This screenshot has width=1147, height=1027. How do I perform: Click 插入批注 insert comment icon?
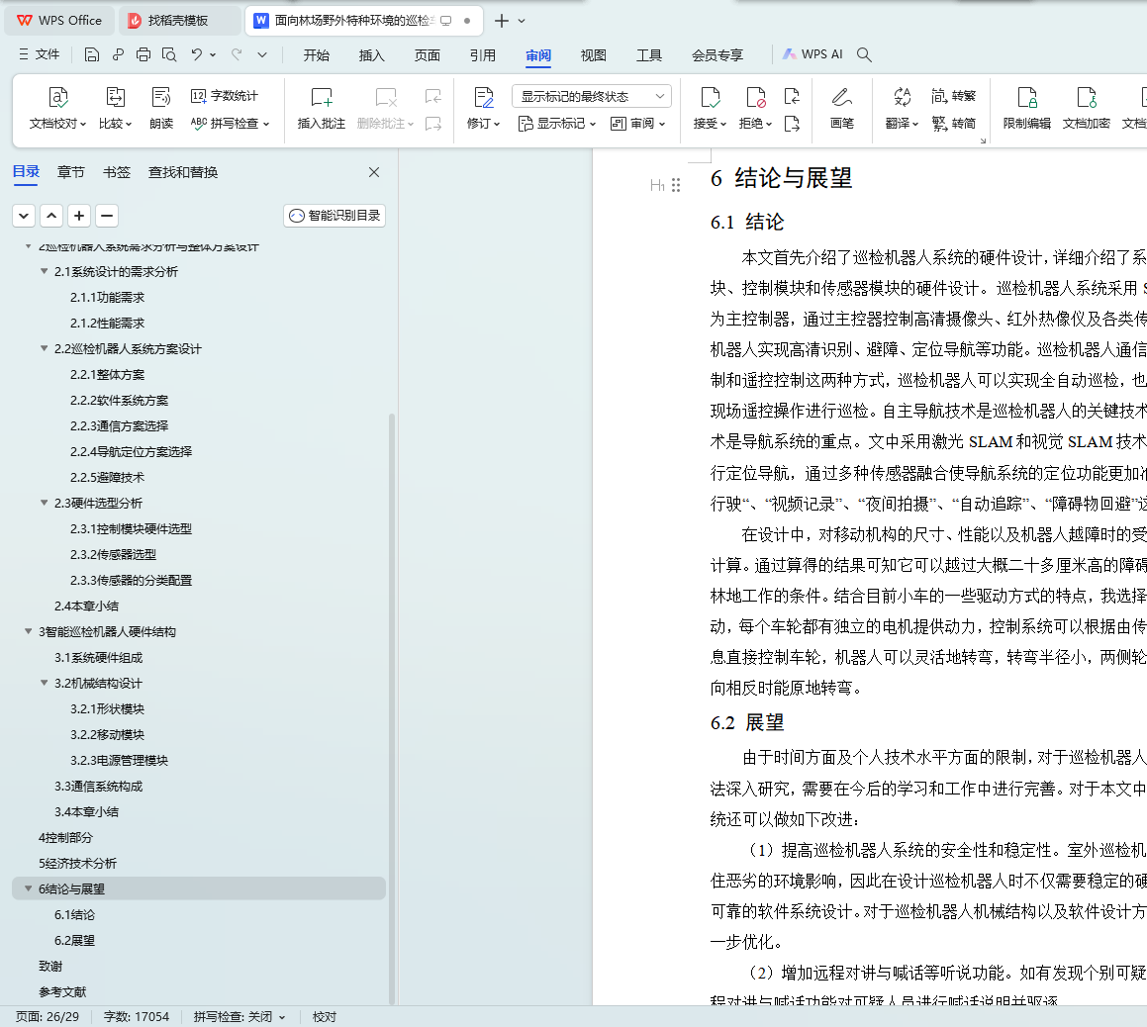[x=322, y=98]
